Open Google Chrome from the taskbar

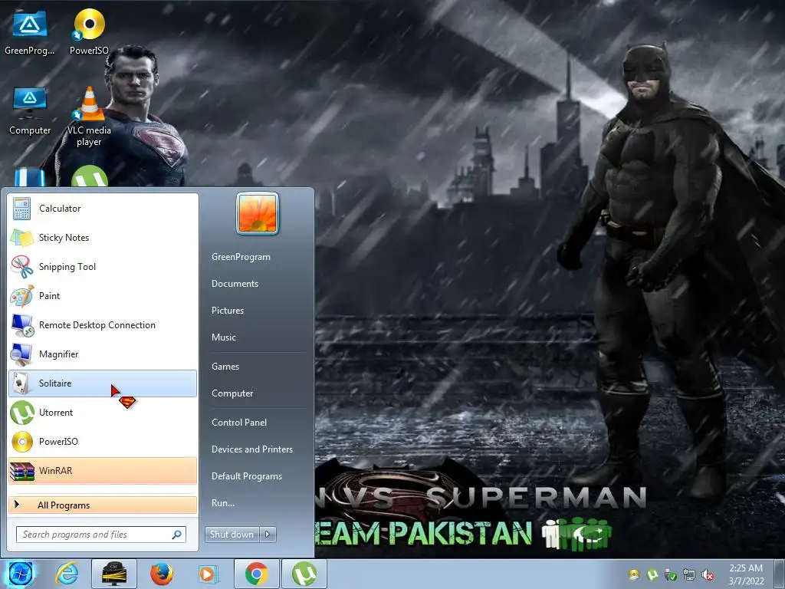pyautogui.click(x=256, y=574)
